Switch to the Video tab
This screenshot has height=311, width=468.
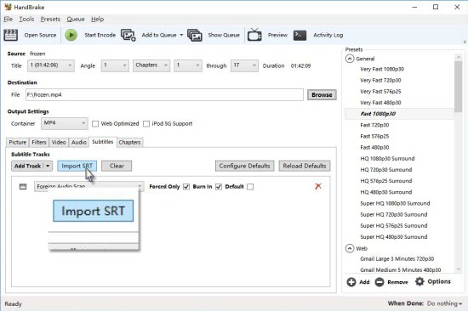[59, 142]
